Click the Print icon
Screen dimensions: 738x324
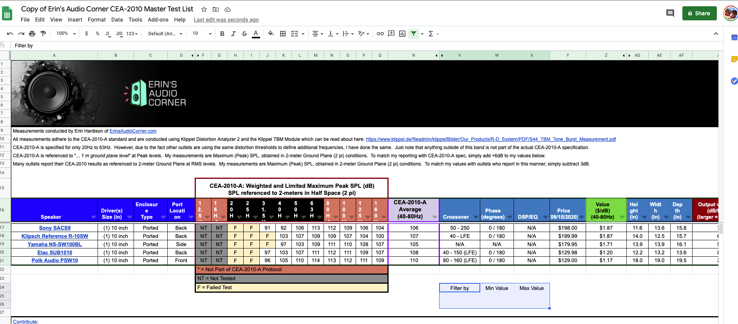[32, 34]
